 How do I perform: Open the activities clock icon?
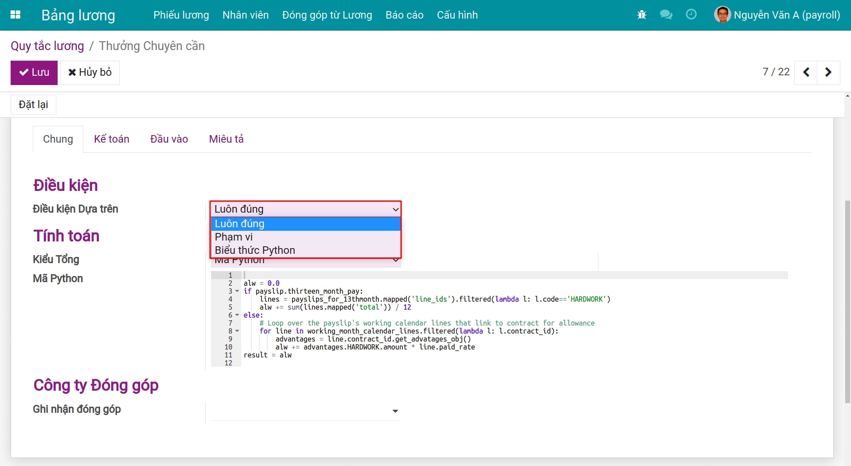tap(691, 15)
